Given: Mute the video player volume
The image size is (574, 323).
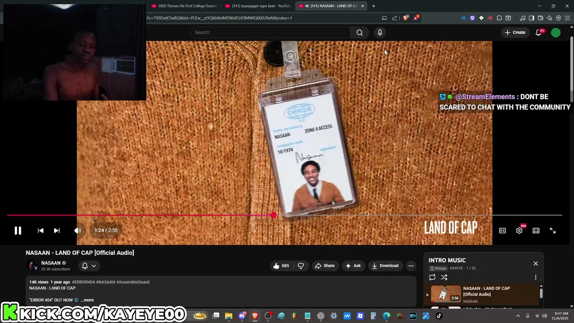Looking at the screenshot, I should [78, 230].
